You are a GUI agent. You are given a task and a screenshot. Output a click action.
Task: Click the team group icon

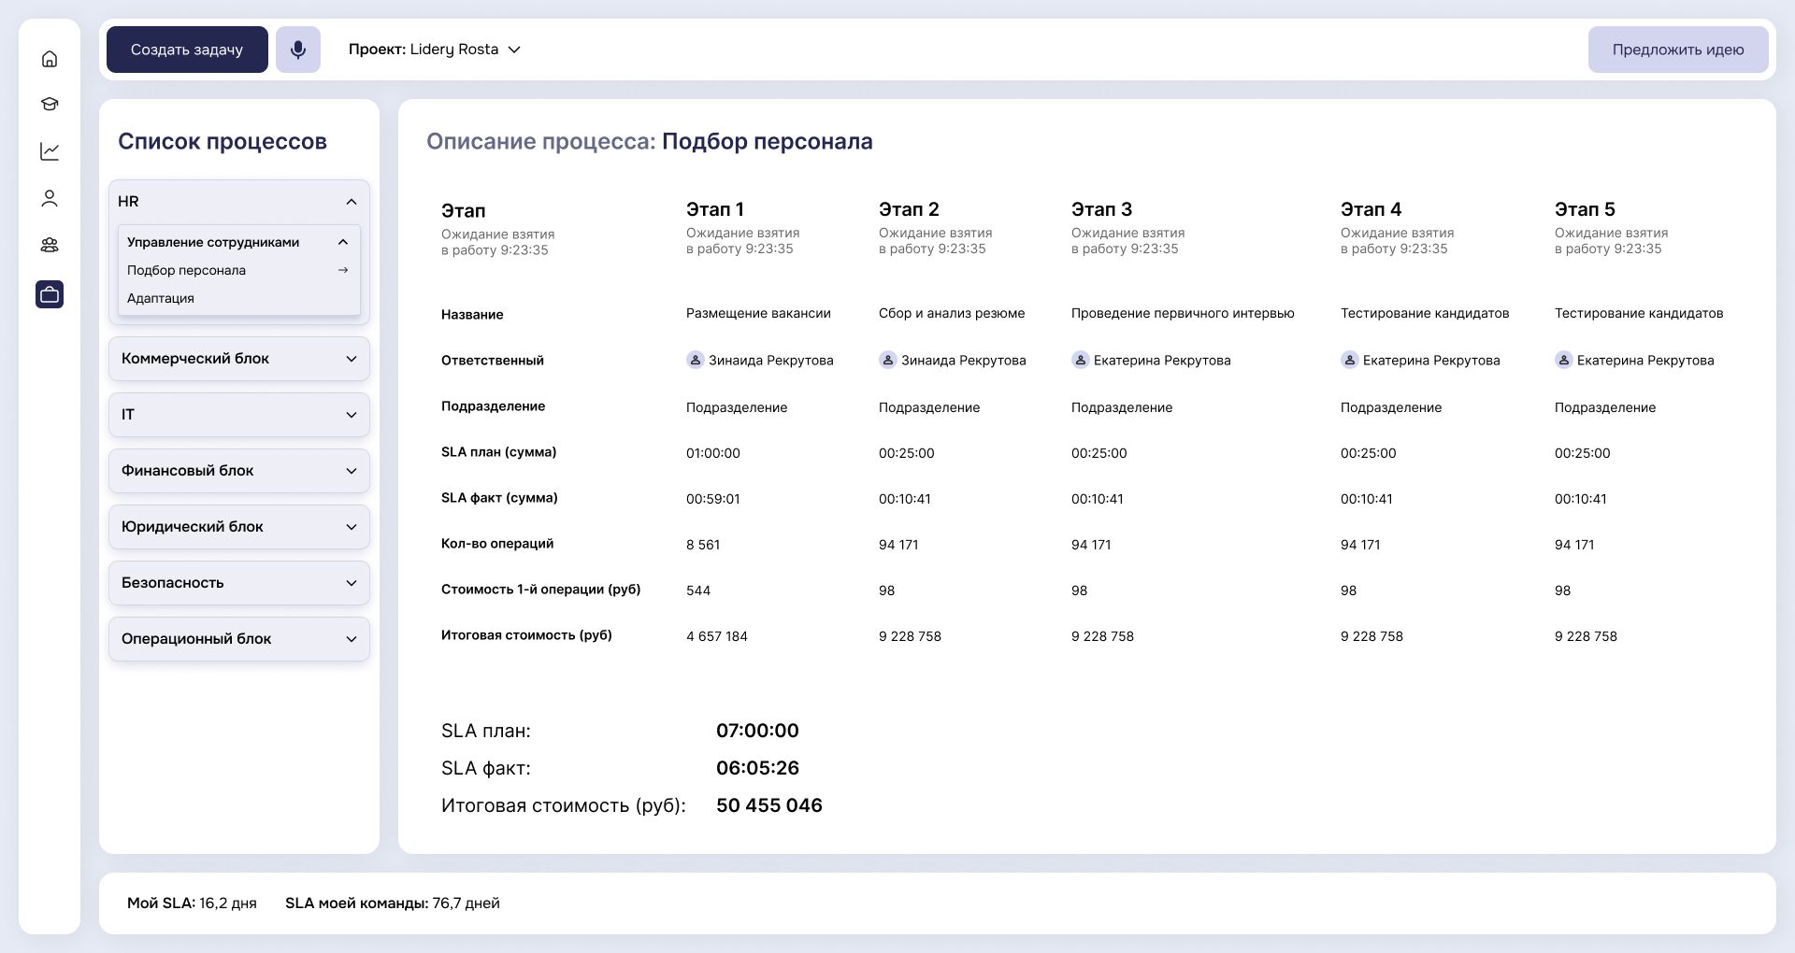50,245
